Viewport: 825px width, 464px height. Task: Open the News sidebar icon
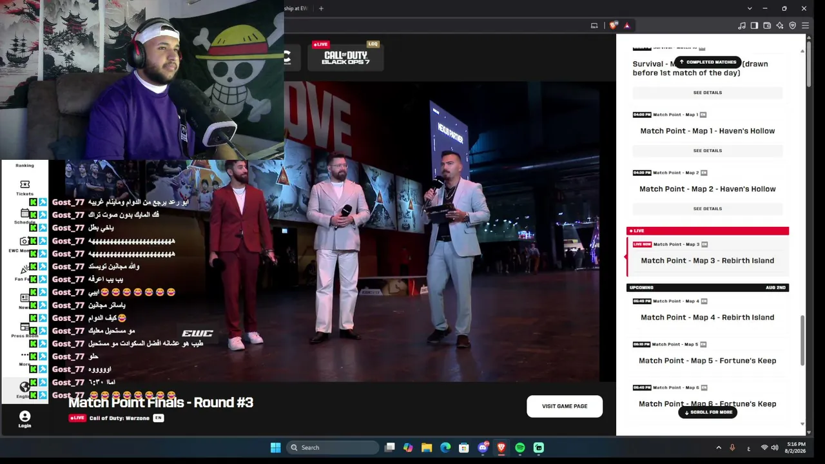coord(24,298)
